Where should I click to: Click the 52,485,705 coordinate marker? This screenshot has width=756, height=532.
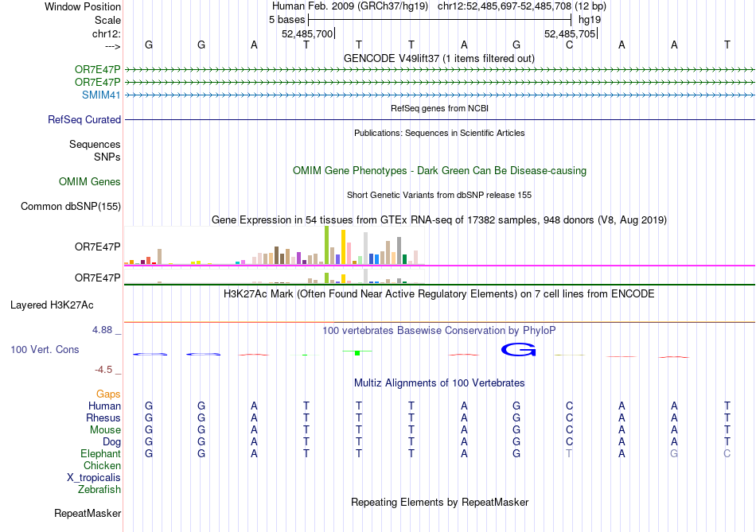(571, 33)
